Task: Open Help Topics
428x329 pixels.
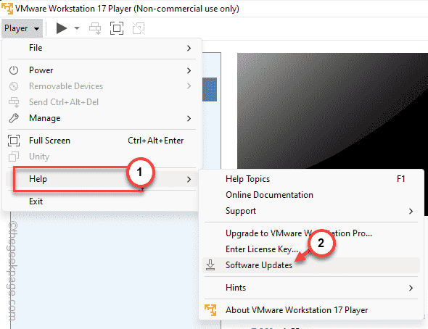Action: coord(311,179)
